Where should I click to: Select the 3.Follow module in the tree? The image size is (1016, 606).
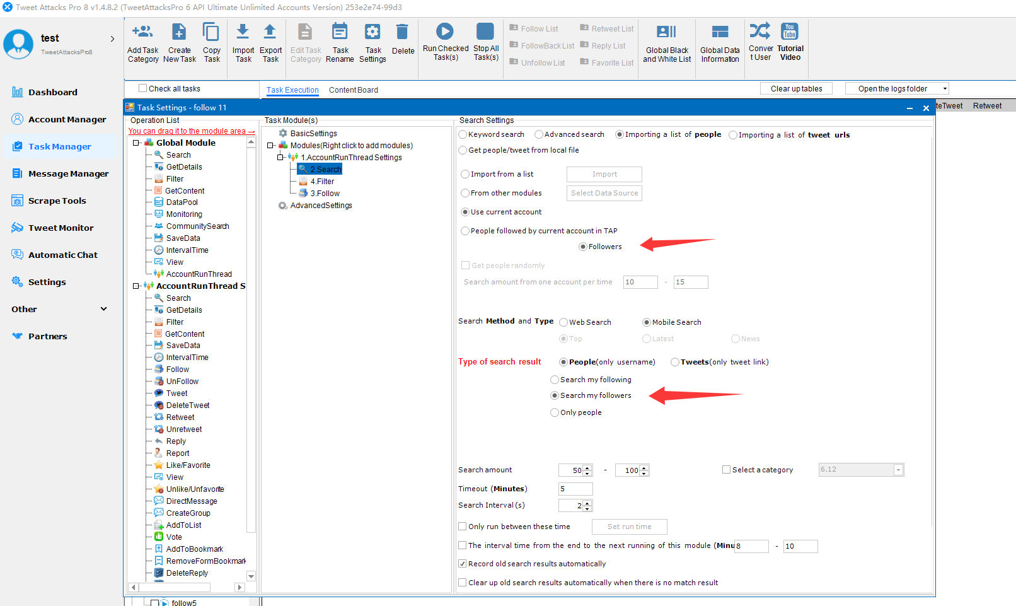[x=325, y=194]
